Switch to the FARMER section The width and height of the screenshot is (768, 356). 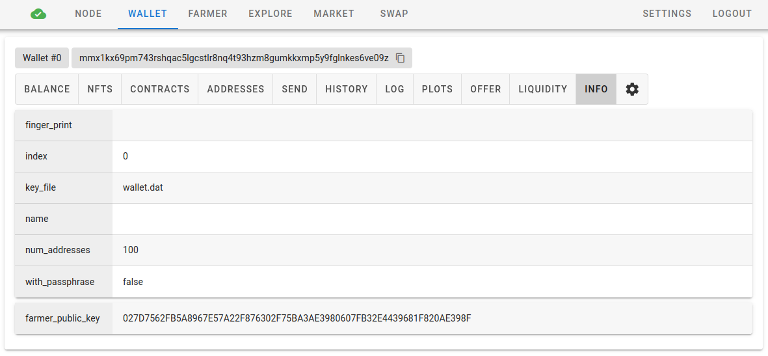(x=207, y=14)
